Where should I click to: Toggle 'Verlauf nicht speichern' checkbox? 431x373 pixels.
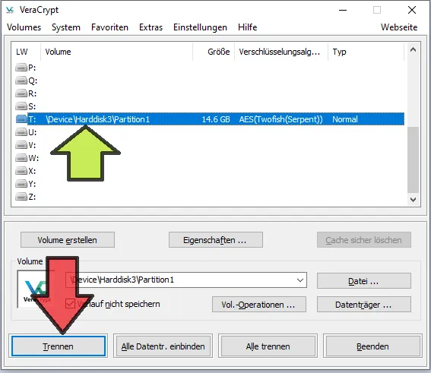click(70, 304)
